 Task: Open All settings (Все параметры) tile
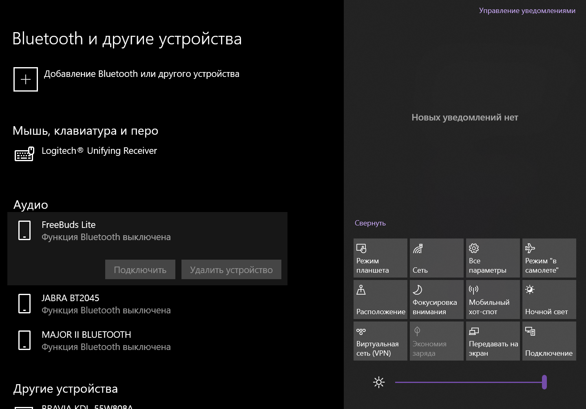click(493, 258)
